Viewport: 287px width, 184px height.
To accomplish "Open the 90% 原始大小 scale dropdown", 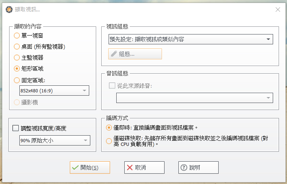I will click(54, 140).
